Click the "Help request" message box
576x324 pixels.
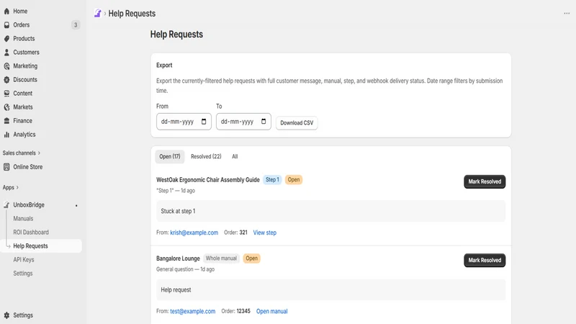point(331,290)
